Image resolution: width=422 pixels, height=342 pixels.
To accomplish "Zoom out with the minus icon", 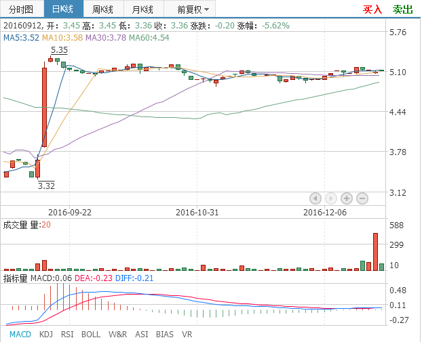I will (x=362, y=198).
